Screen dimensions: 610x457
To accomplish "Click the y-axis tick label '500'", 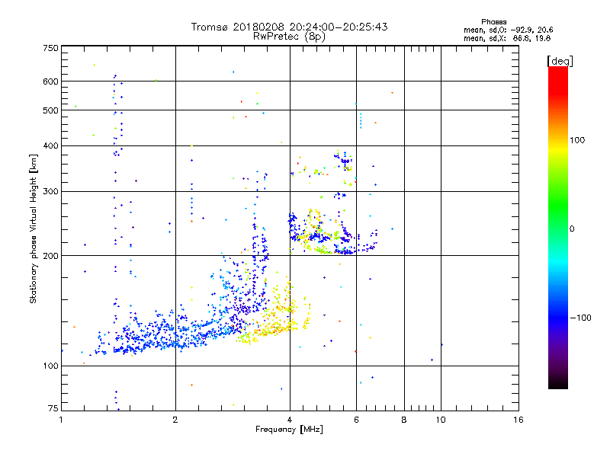I will pyautogui.click(x=50, y=110).
